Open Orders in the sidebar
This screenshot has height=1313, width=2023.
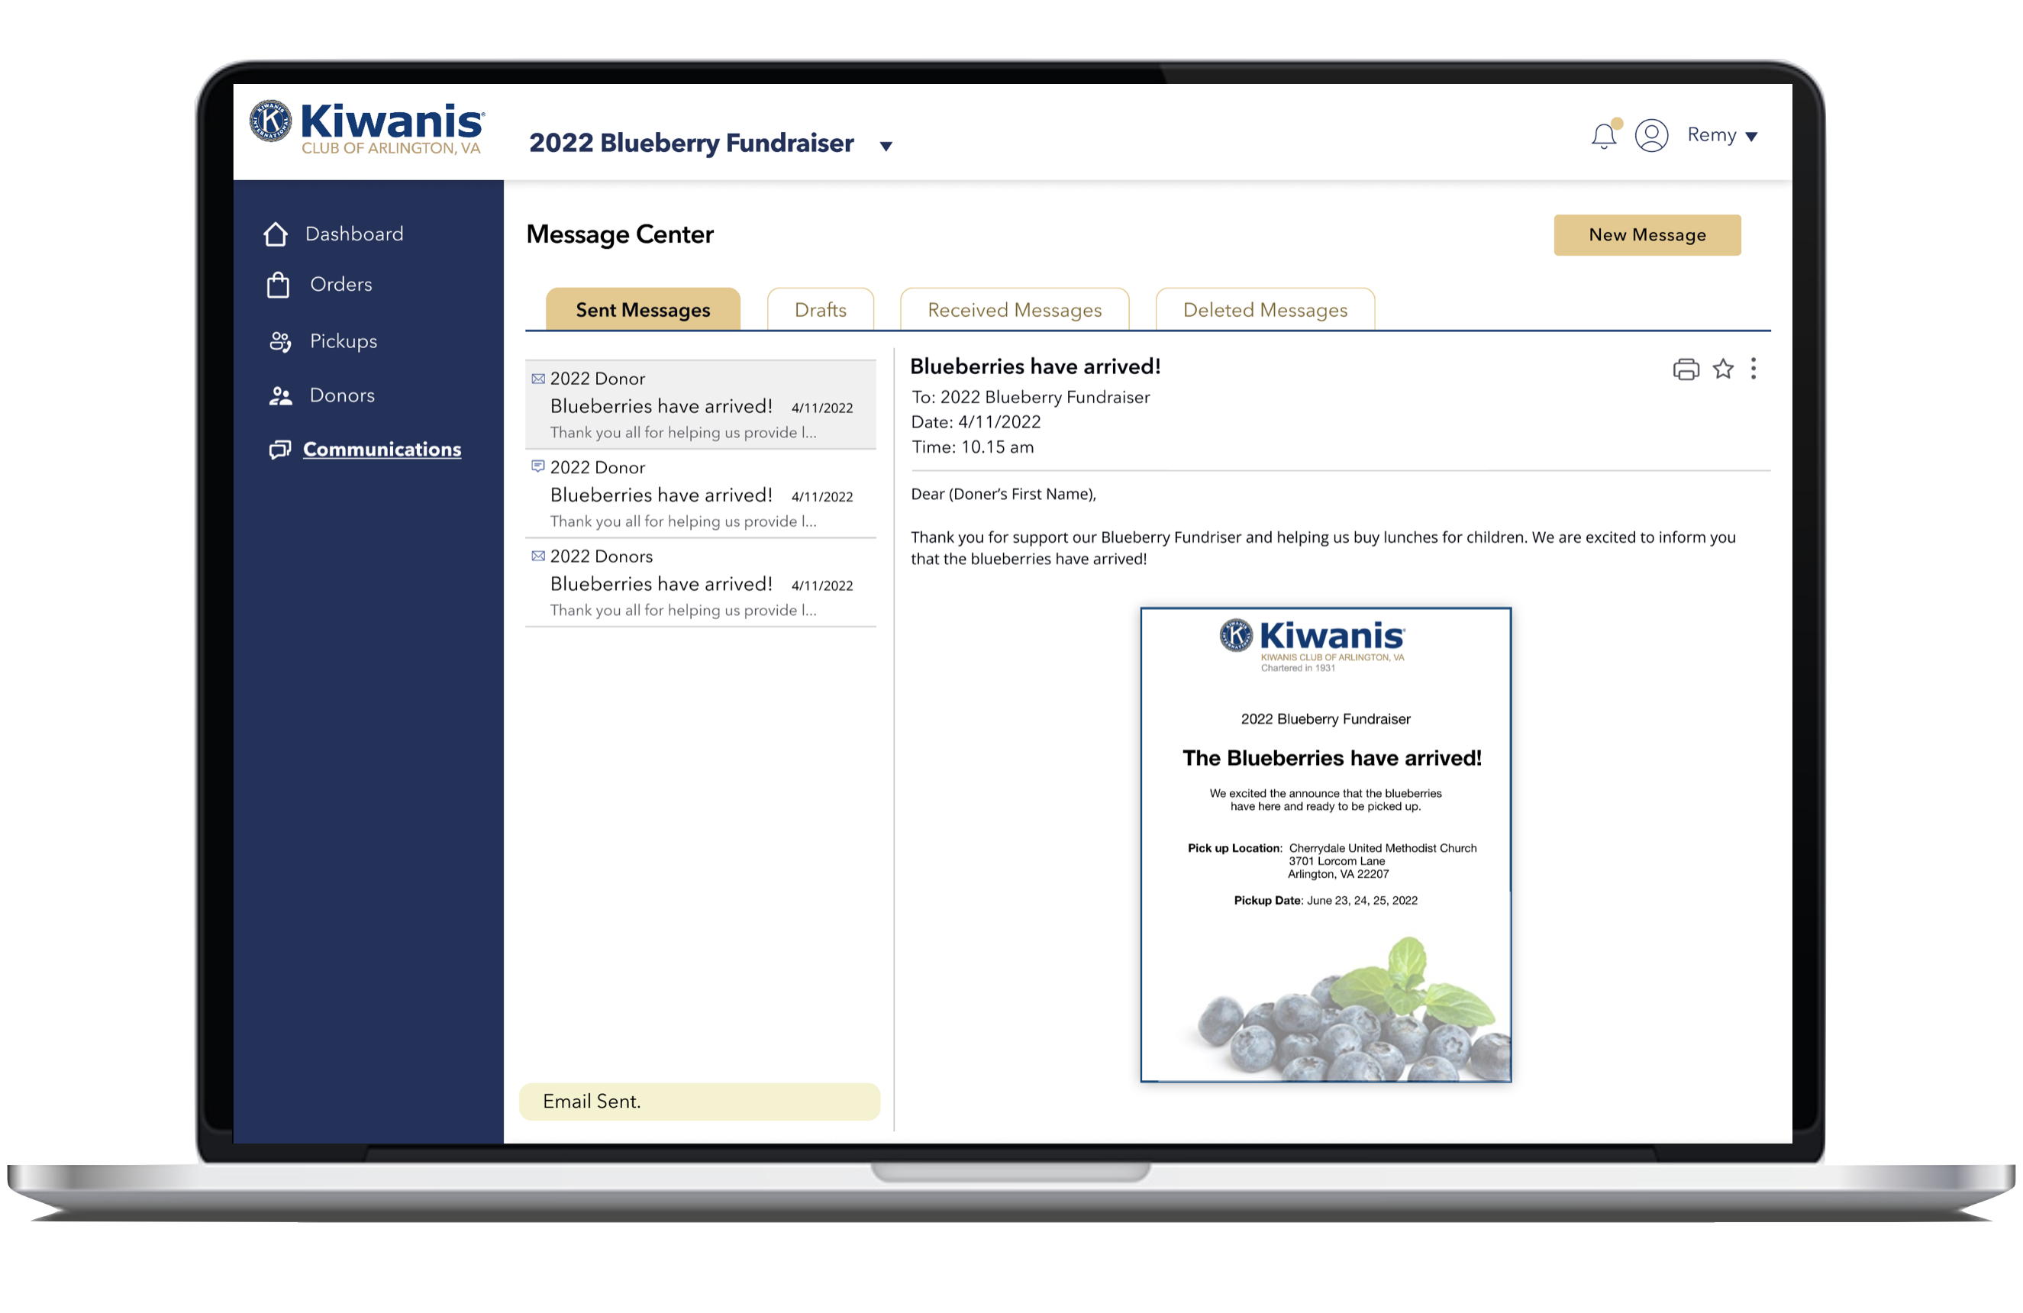point(340,285)
